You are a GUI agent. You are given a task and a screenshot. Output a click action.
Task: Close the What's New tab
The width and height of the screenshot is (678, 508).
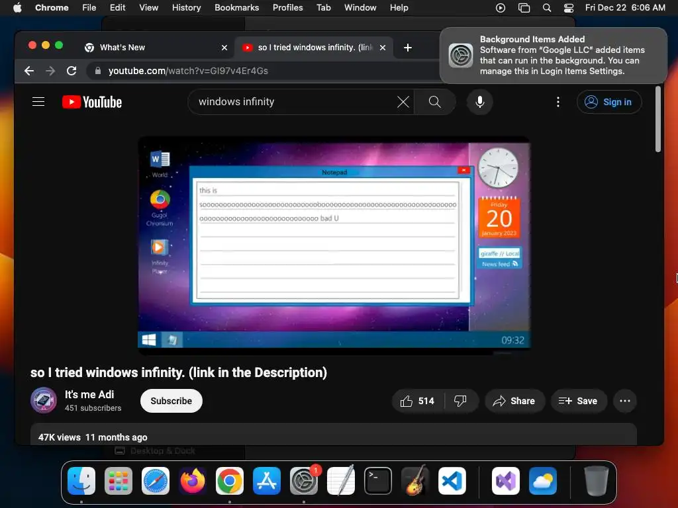coord(224,48)
